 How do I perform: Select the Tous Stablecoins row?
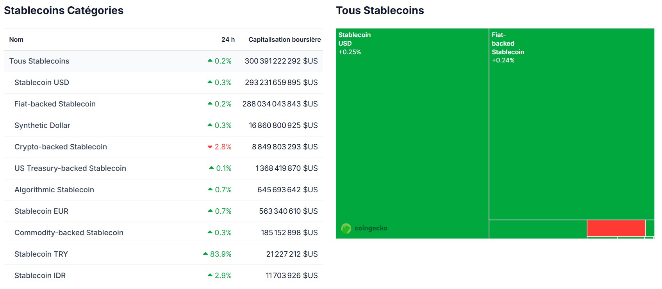coord(39,61)
